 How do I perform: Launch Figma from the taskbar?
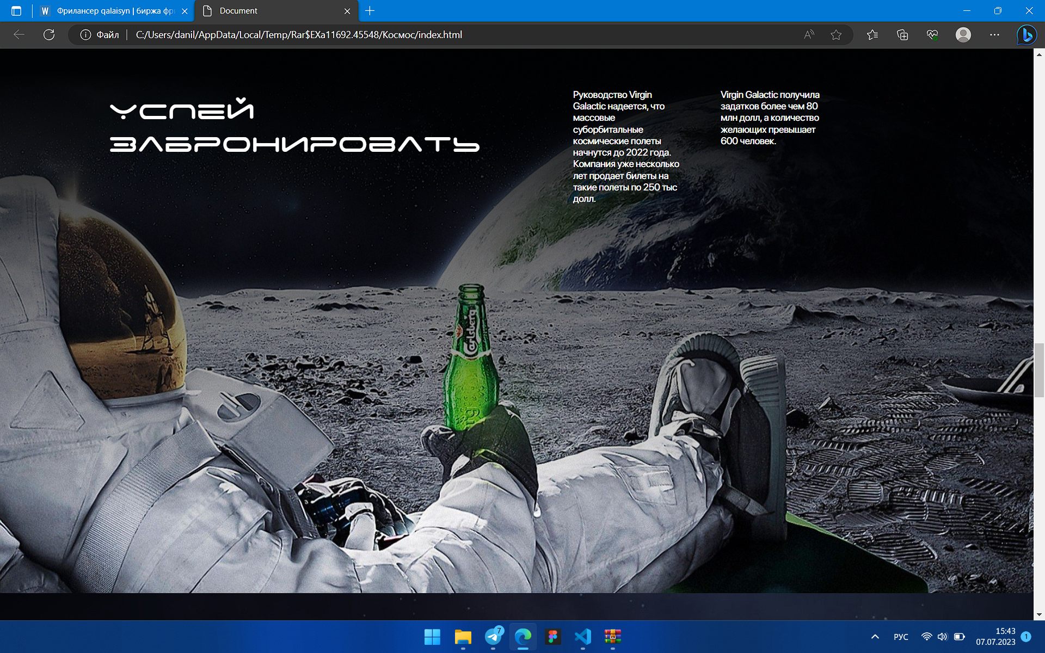[553, 637]
